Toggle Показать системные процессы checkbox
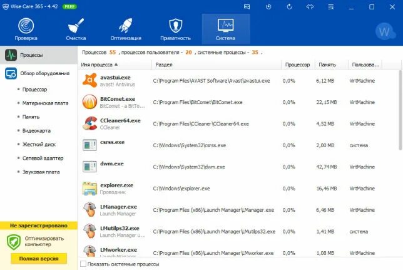Viewport: 403px width, 270px height. point(83,264)
